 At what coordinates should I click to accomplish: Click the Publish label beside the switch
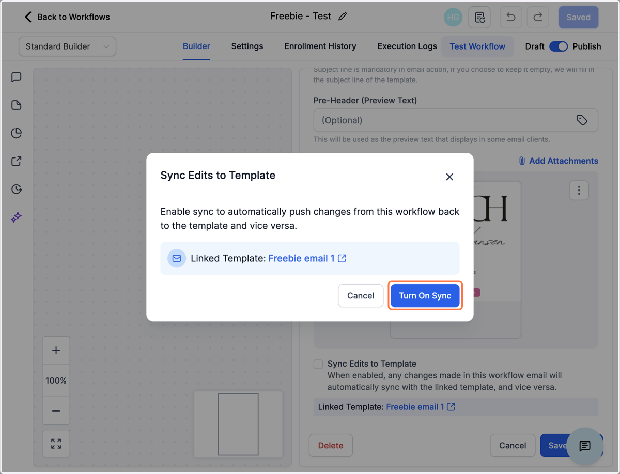[x=587, y=46]
